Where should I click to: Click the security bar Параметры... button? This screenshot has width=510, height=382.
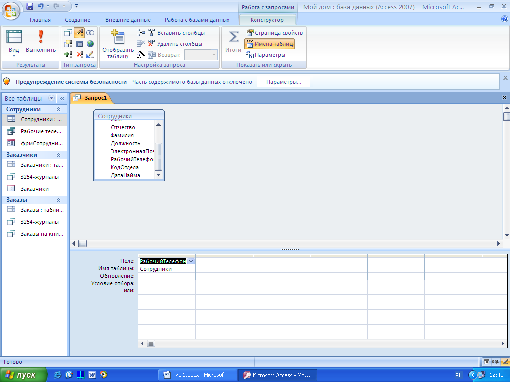tap(283, 82)
